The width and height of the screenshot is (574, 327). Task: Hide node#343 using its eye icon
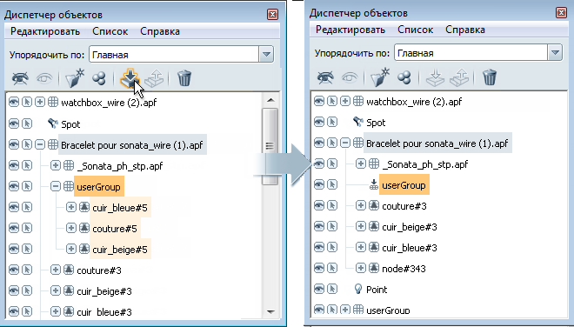[319, 269]
